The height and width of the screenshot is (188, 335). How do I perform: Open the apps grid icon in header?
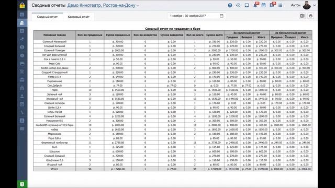tap(281, 5)
